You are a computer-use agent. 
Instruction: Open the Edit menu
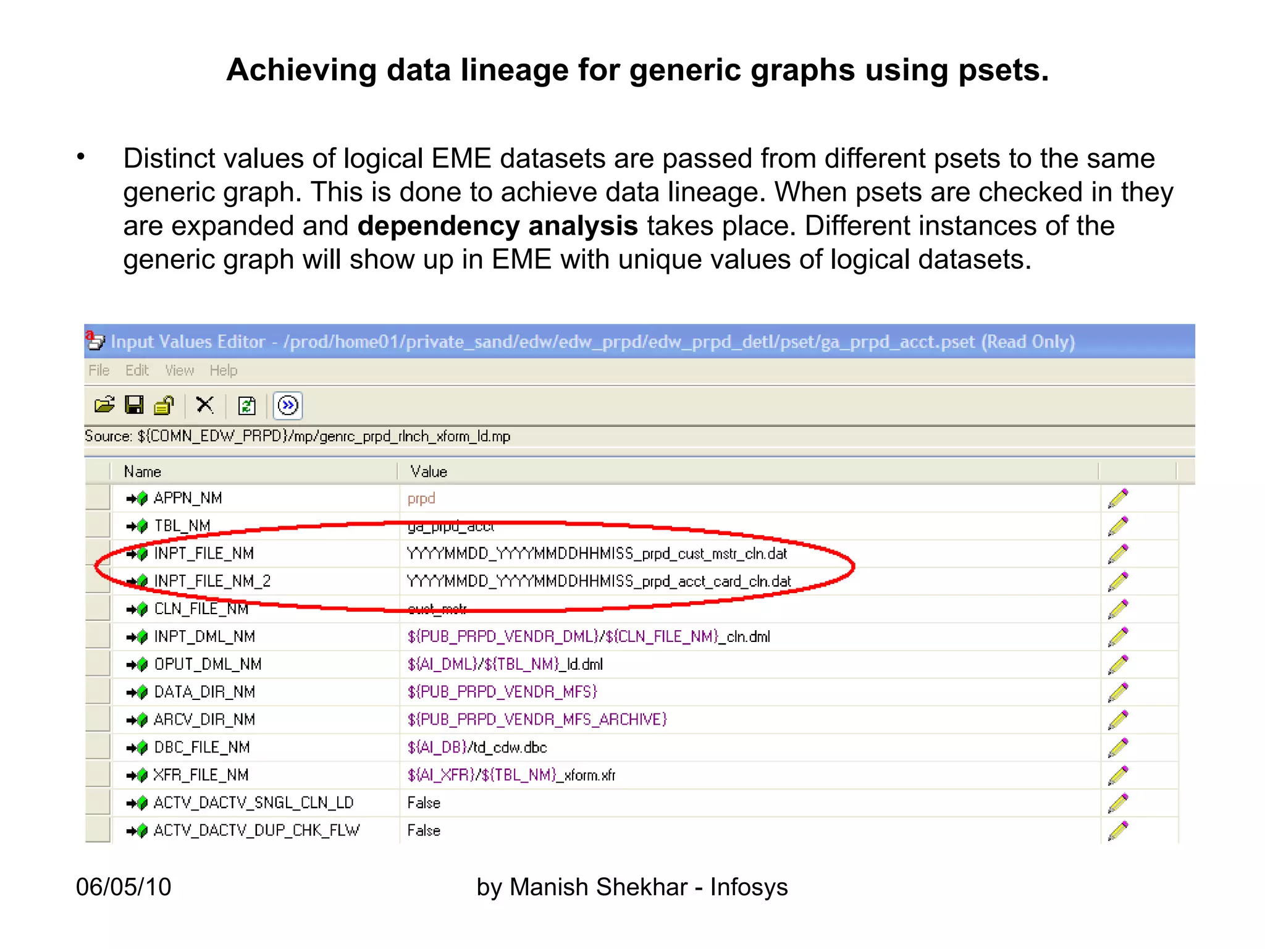coord(137,371)
